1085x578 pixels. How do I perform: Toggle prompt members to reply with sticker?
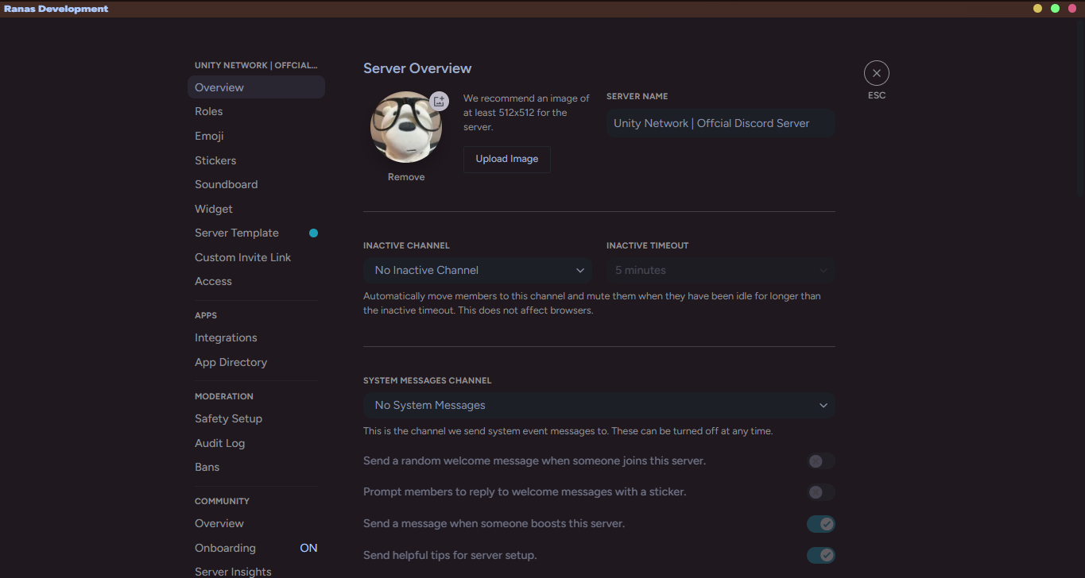[821, 492]
